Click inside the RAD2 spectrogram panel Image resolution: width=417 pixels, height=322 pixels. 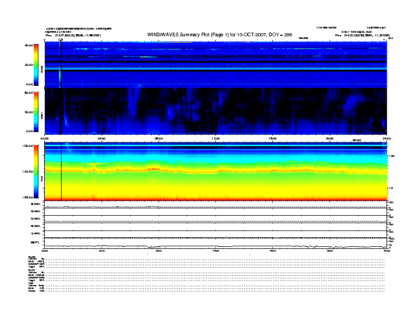216,65
